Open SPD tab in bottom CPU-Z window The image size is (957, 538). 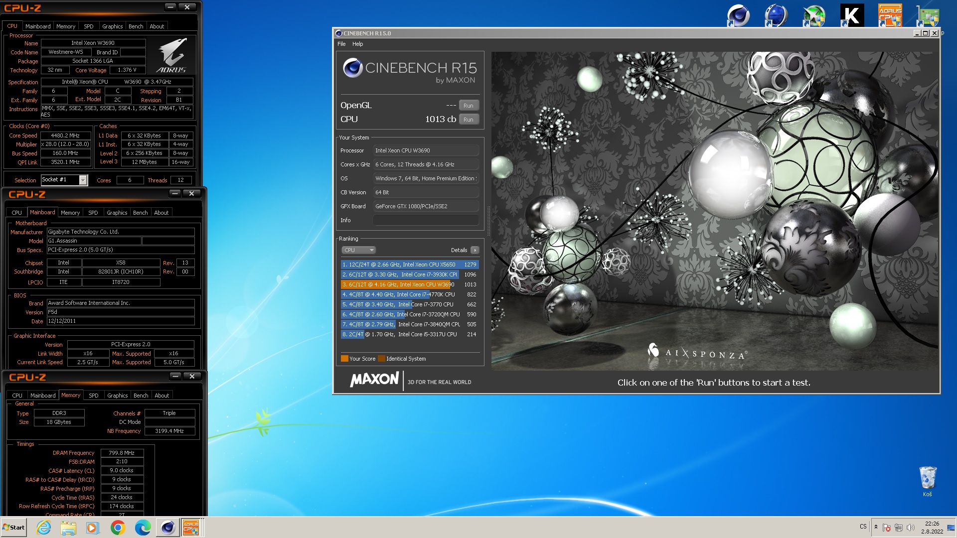coord(94,396)
